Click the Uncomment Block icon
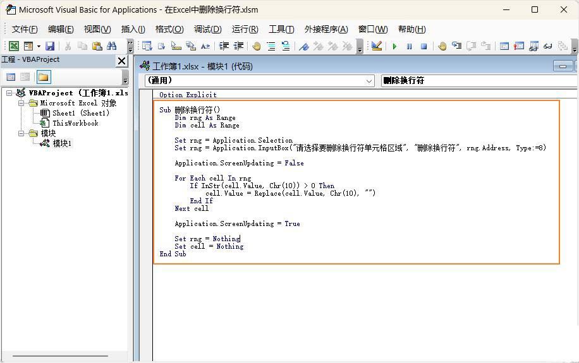Viewport: 579px width, 363px height. tap(286, 45)
